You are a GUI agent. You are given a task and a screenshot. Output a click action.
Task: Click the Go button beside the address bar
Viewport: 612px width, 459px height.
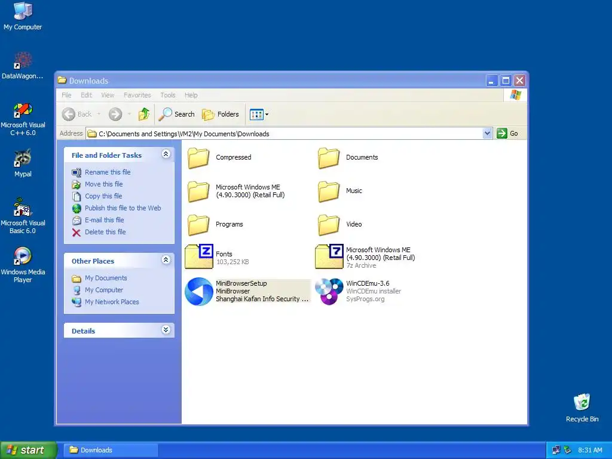click(507, 133)
